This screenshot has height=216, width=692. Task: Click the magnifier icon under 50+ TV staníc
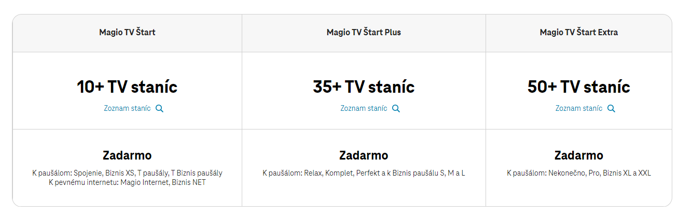[611, 109]
